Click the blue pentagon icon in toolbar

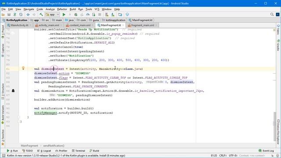(x=127, y=14)
